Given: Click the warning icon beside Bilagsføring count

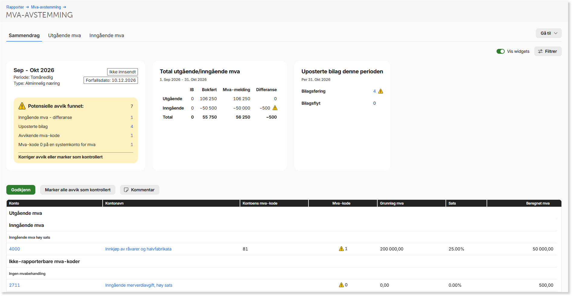Looking at the screenshot, I should pos(381,91).
